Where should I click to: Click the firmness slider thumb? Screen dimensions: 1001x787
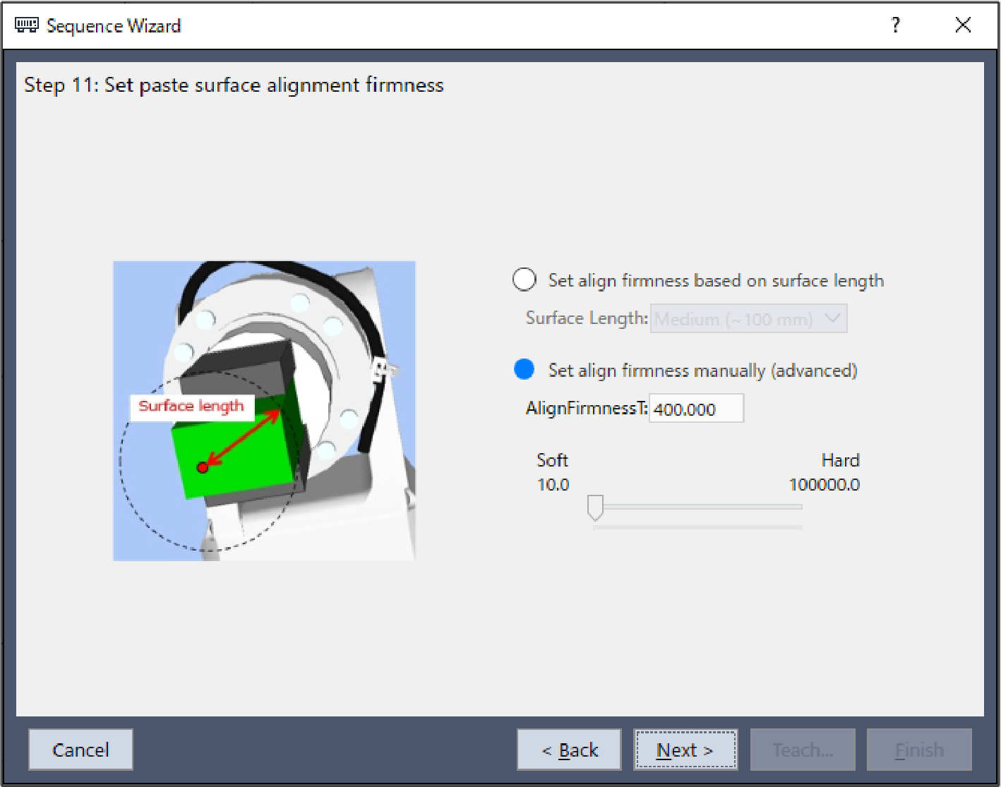(x=595, y=507)
